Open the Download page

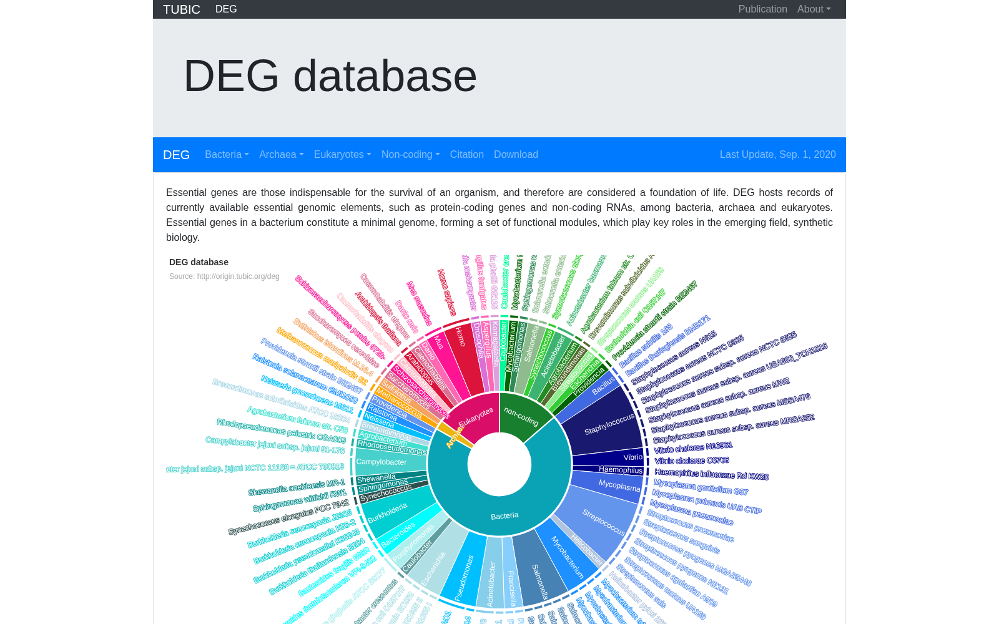click(x=516, y=155)
